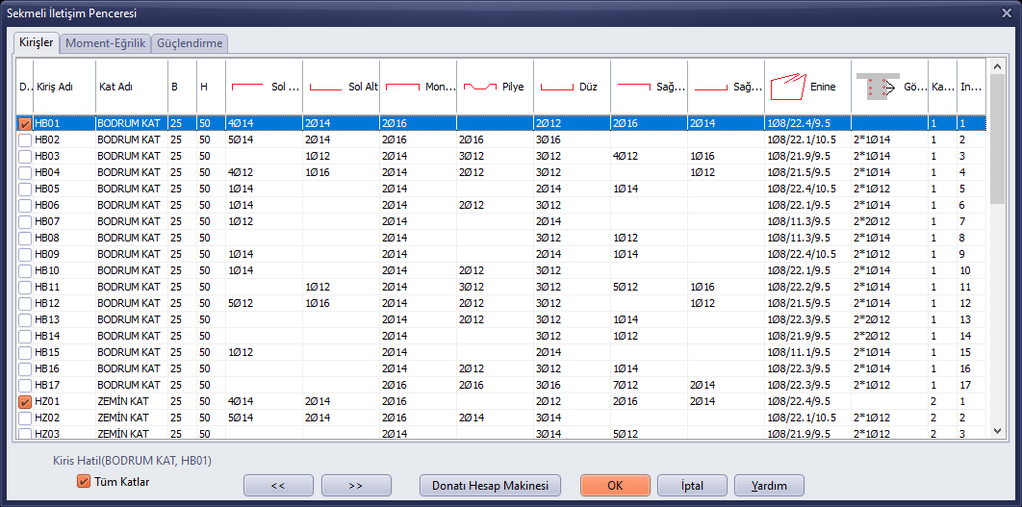
Task: Uncheck the HB01 row checkbox
Action: point(25,123)
